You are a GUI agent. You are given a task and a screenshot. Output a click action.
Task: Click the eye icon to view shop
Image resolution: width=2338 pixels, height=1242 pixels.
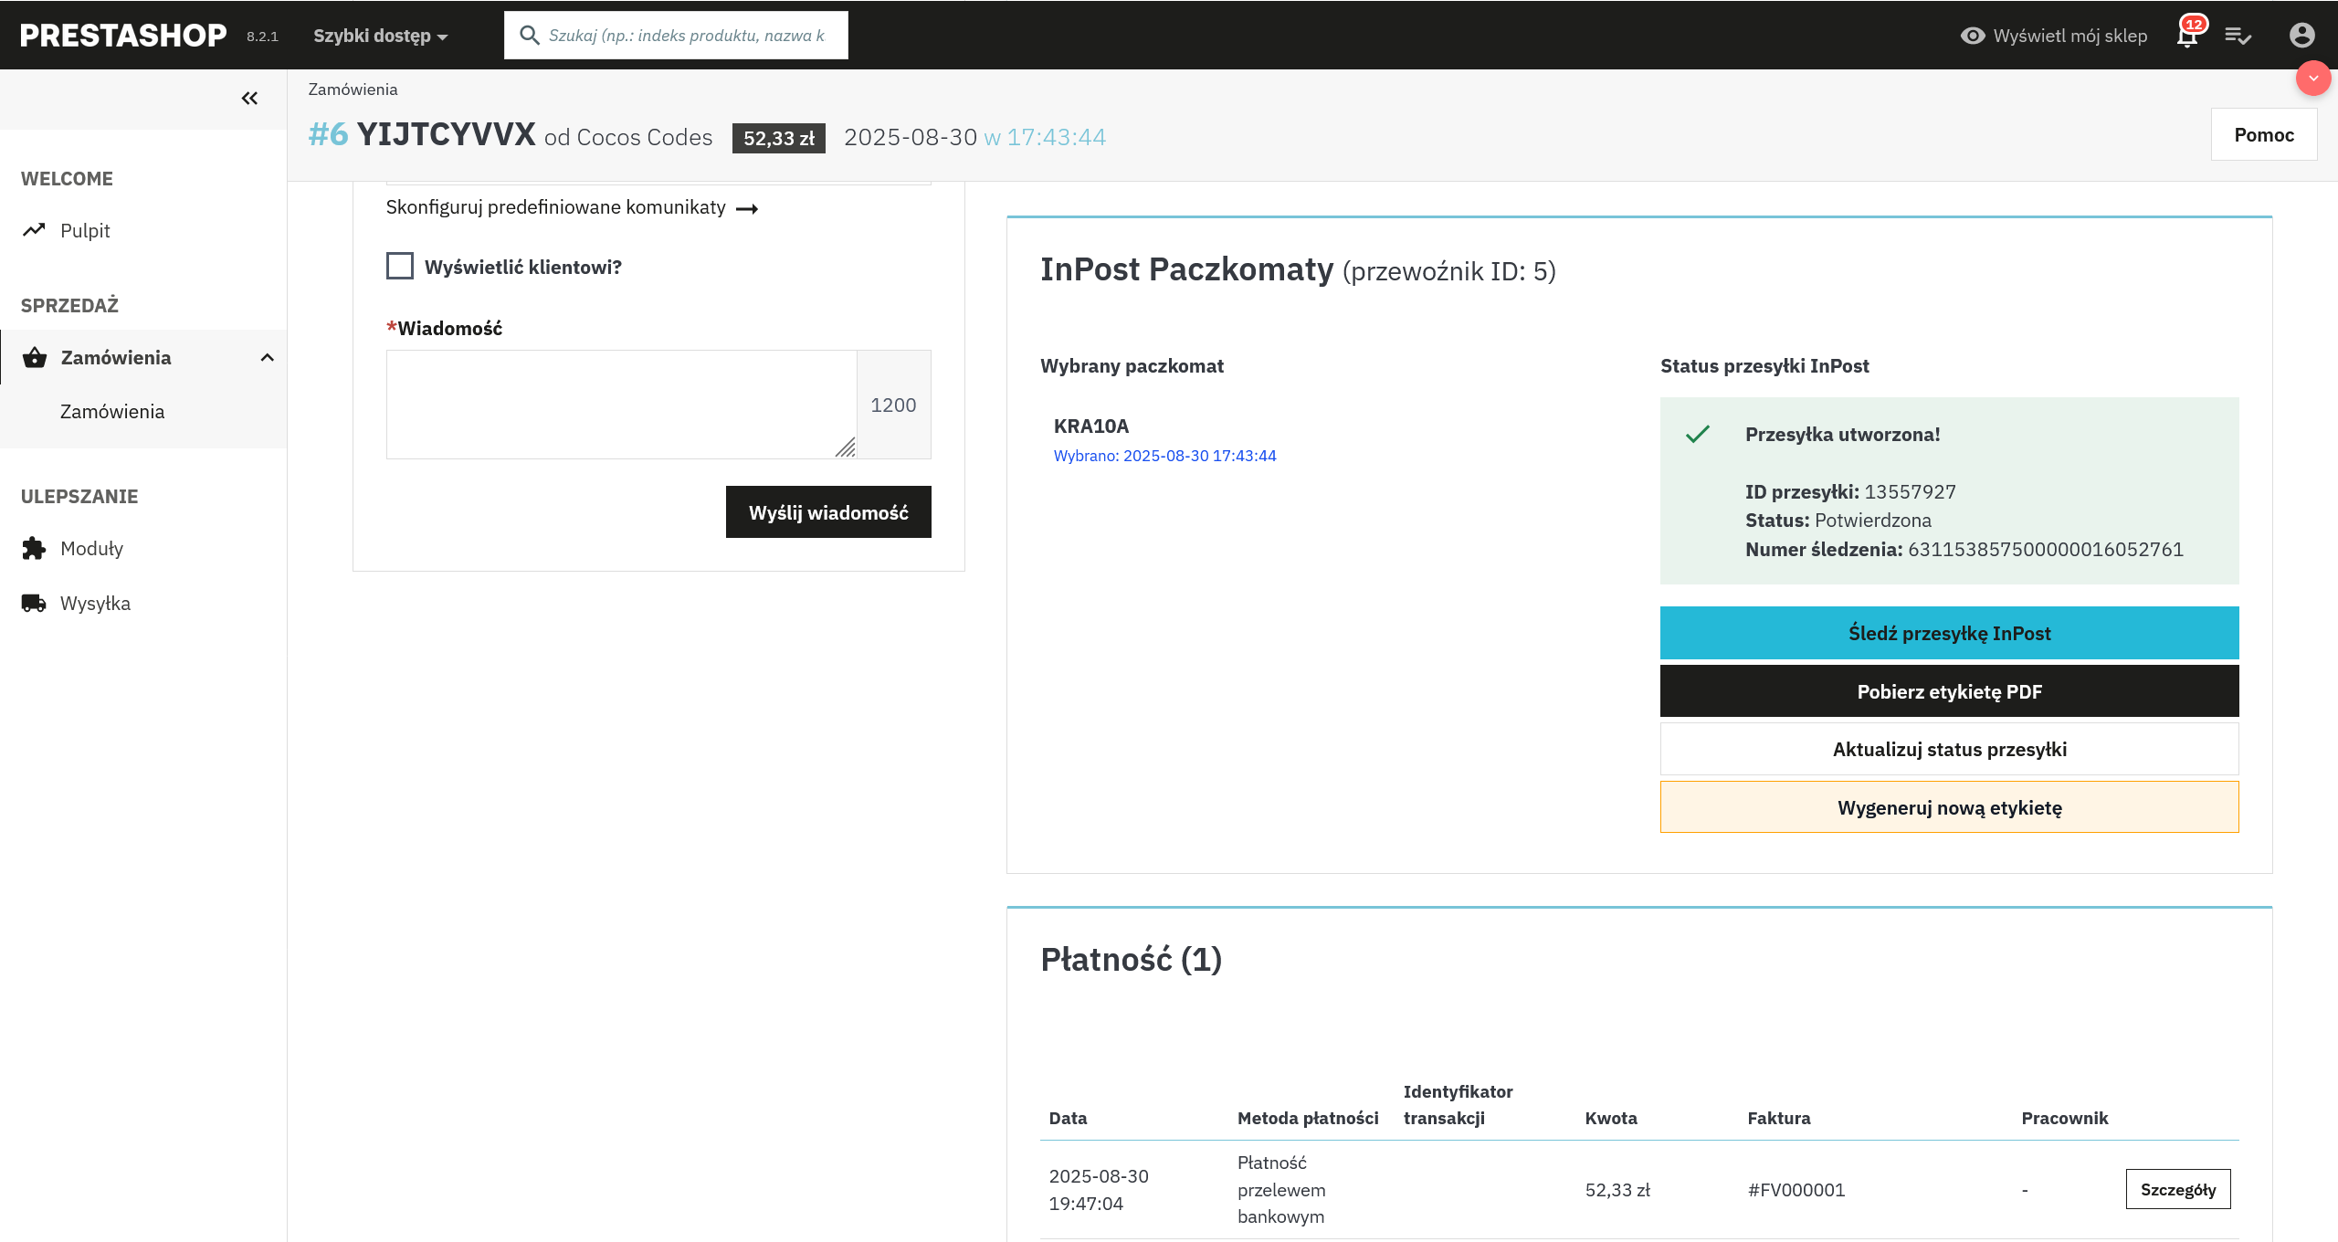point(1973,36)
